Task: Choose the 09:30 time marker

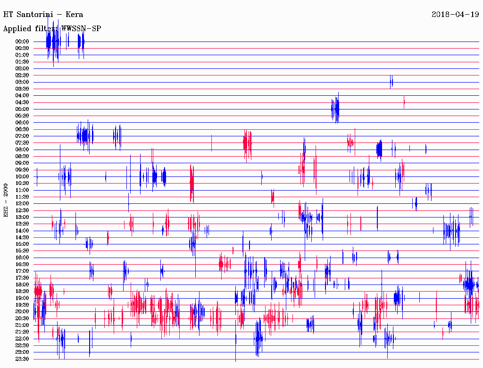Action: (22, 170)
